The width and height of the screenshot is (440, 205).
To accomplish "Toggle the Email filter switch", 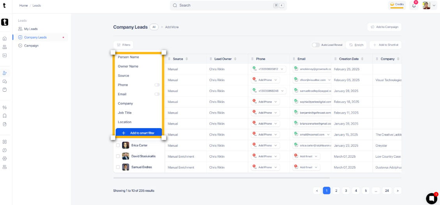I will point(157,94).
